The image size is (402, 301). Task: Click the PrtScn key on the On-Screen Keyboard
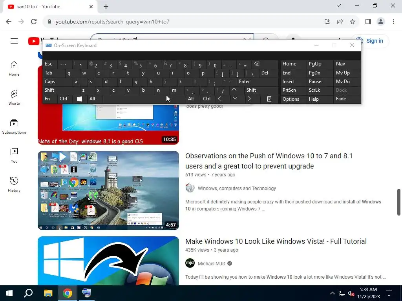[293, 90]
